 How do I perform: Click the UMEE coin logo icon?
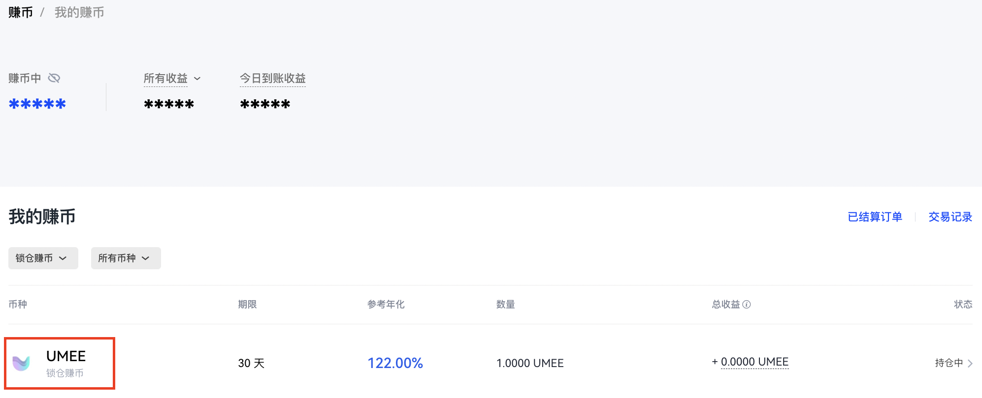tap(21, 363)
